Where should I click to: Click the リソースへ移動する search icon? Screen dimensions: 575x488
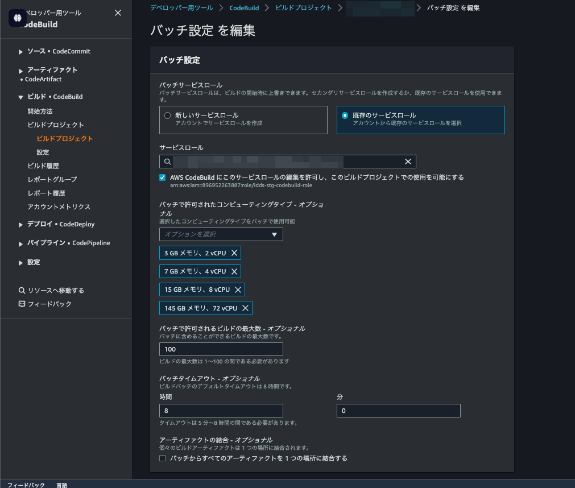pos(22,291)
